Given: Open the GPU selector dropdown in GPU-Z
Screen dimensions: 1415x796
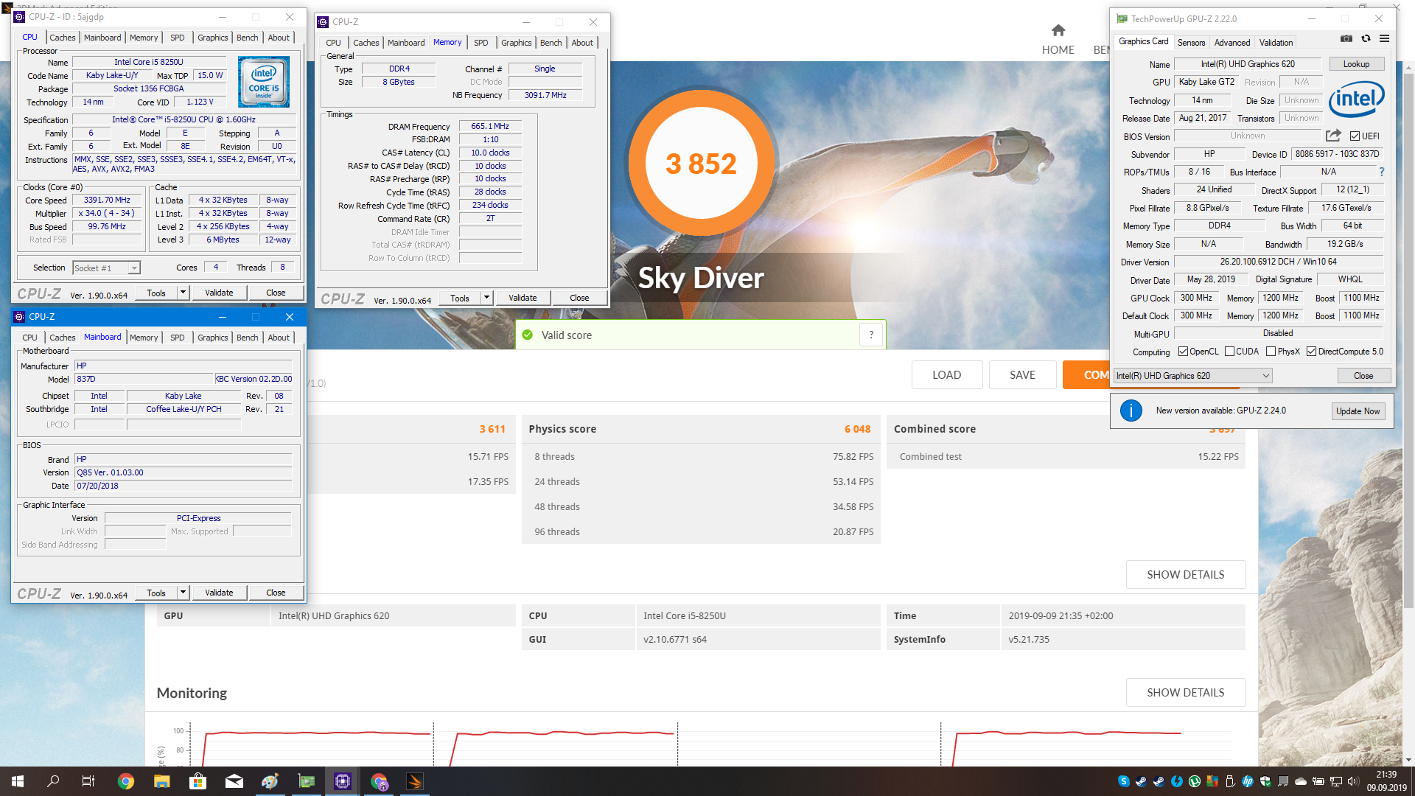Looking at the screenshot, I should [x=1192, y=376].
